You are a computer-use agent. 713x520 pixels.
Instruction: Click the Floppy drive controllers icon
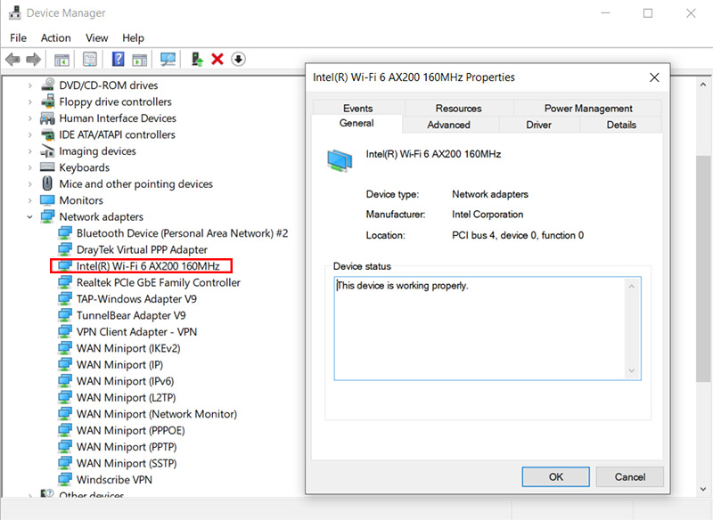48,102
